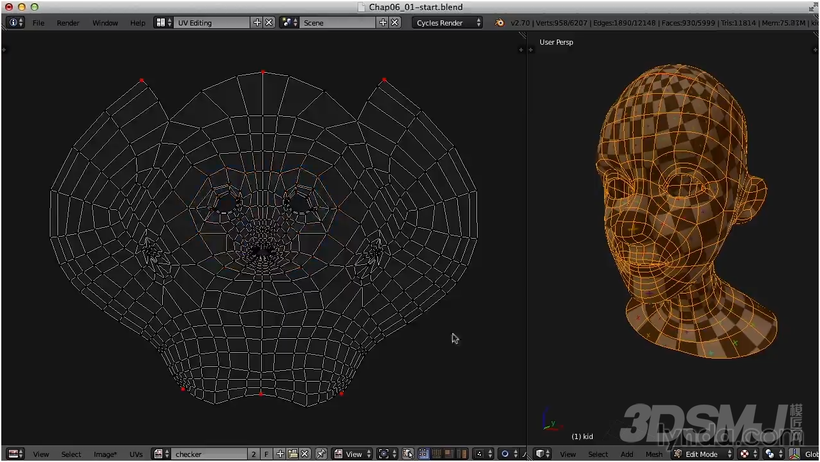The height and width of the screenshot is (462, 820).
Task: Toggle UV sync selection with mesh
Action: tap(408, 454)
